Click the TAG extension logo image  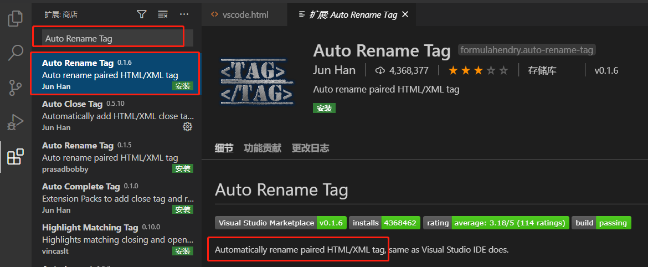[258, 81]
